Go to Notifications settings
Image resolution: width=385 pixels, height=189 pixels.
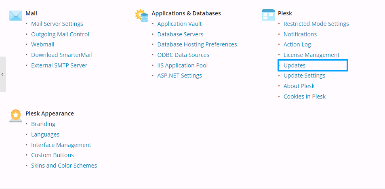pyautogui.click(x=300, y=34)
